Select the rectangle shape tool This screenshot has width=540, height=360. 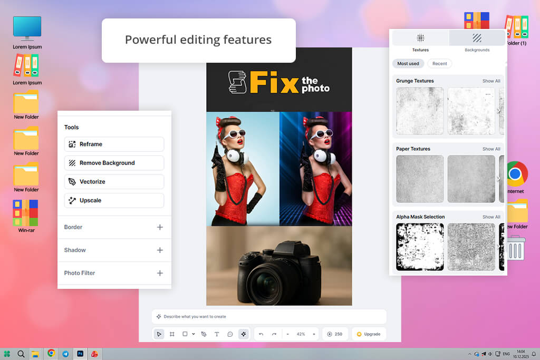(185, 334)
